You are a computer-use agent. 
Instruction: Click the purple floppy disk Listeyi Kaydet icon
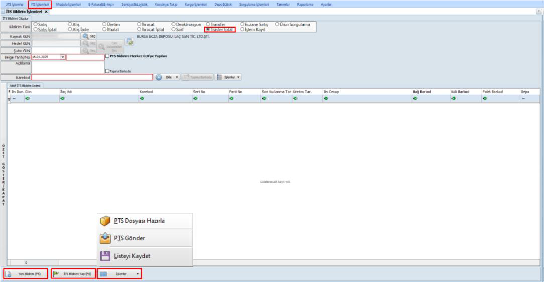point(105,256)
